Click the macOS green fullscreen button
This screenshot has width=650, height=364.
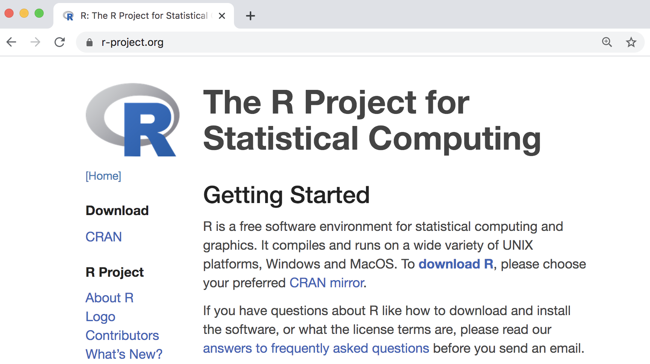[x=39, y=14]
